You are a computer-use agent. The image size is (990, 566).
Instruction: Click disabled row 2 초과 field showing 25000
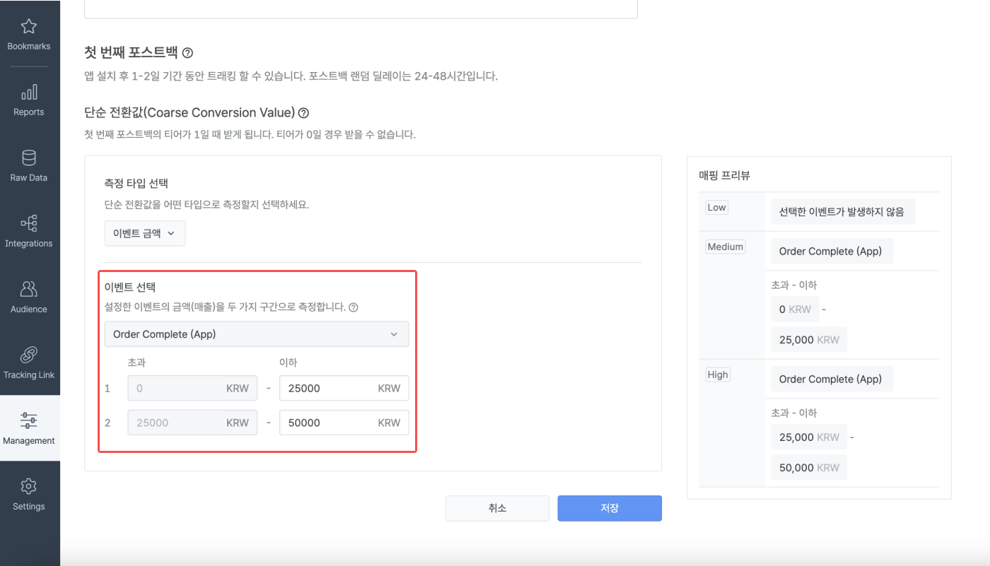[192, 423]
